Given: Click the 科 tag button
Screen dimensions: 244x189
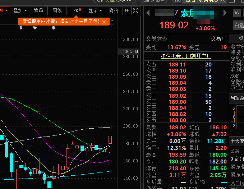Looking at the screenshot, I should [237, 13].
